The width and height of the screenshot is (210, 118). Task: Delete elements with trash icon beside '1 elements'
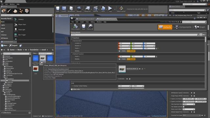click(130, 79)
